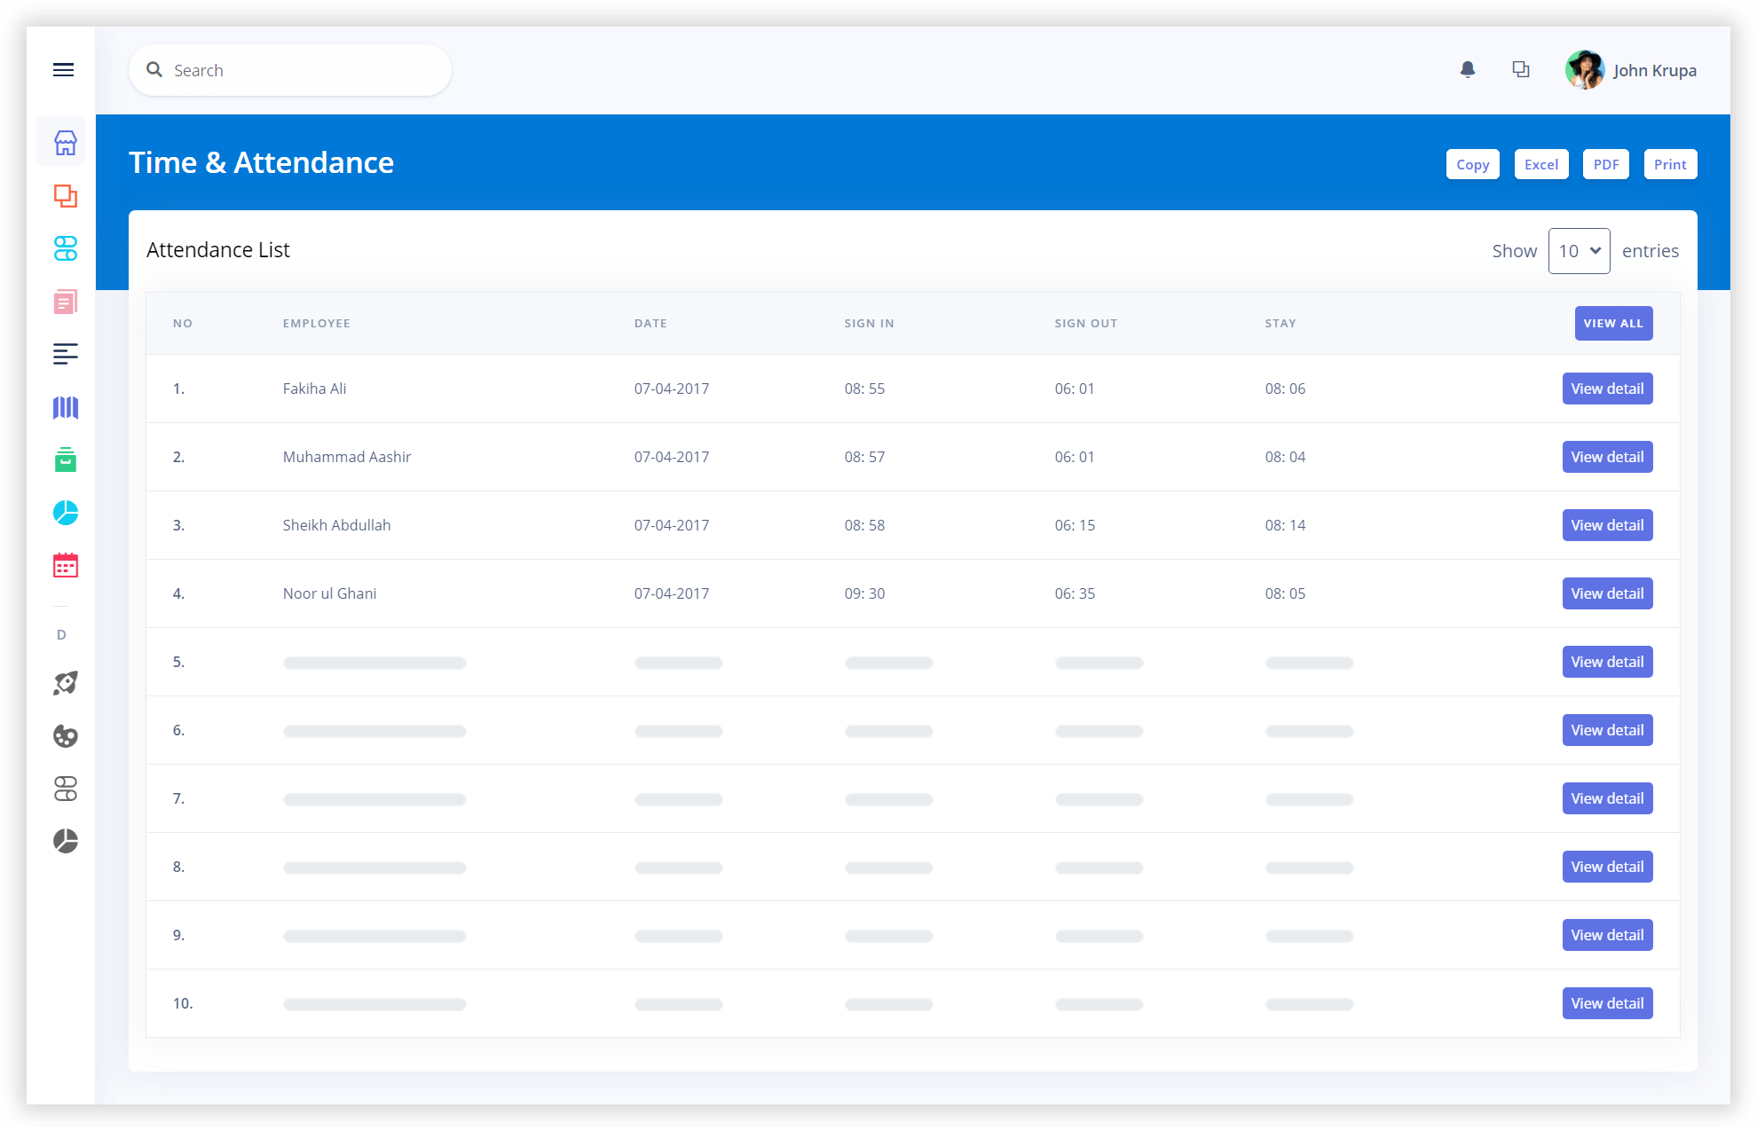This screenshot has height=1131, width=1757.
Task: Click the store home sidebar icon
Action: point(65,142)
